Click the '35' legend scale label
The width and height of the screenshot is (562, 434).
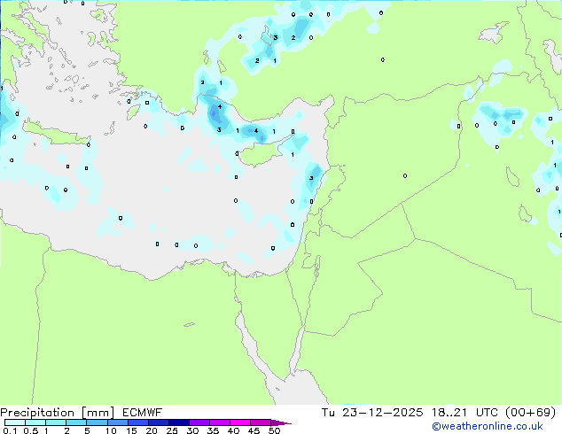(213, 430)
